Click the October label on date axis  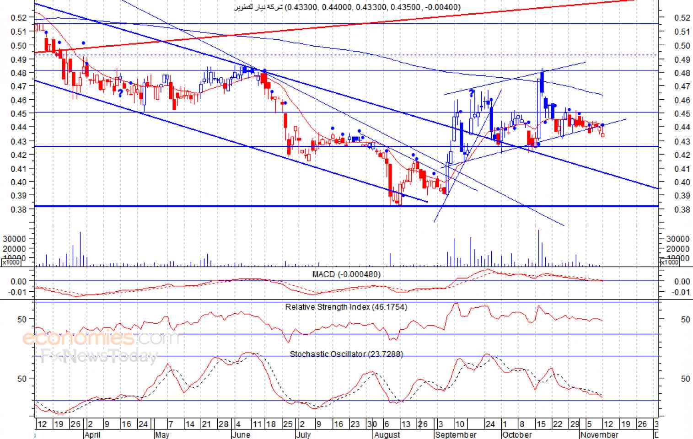[x=517, y=434]
